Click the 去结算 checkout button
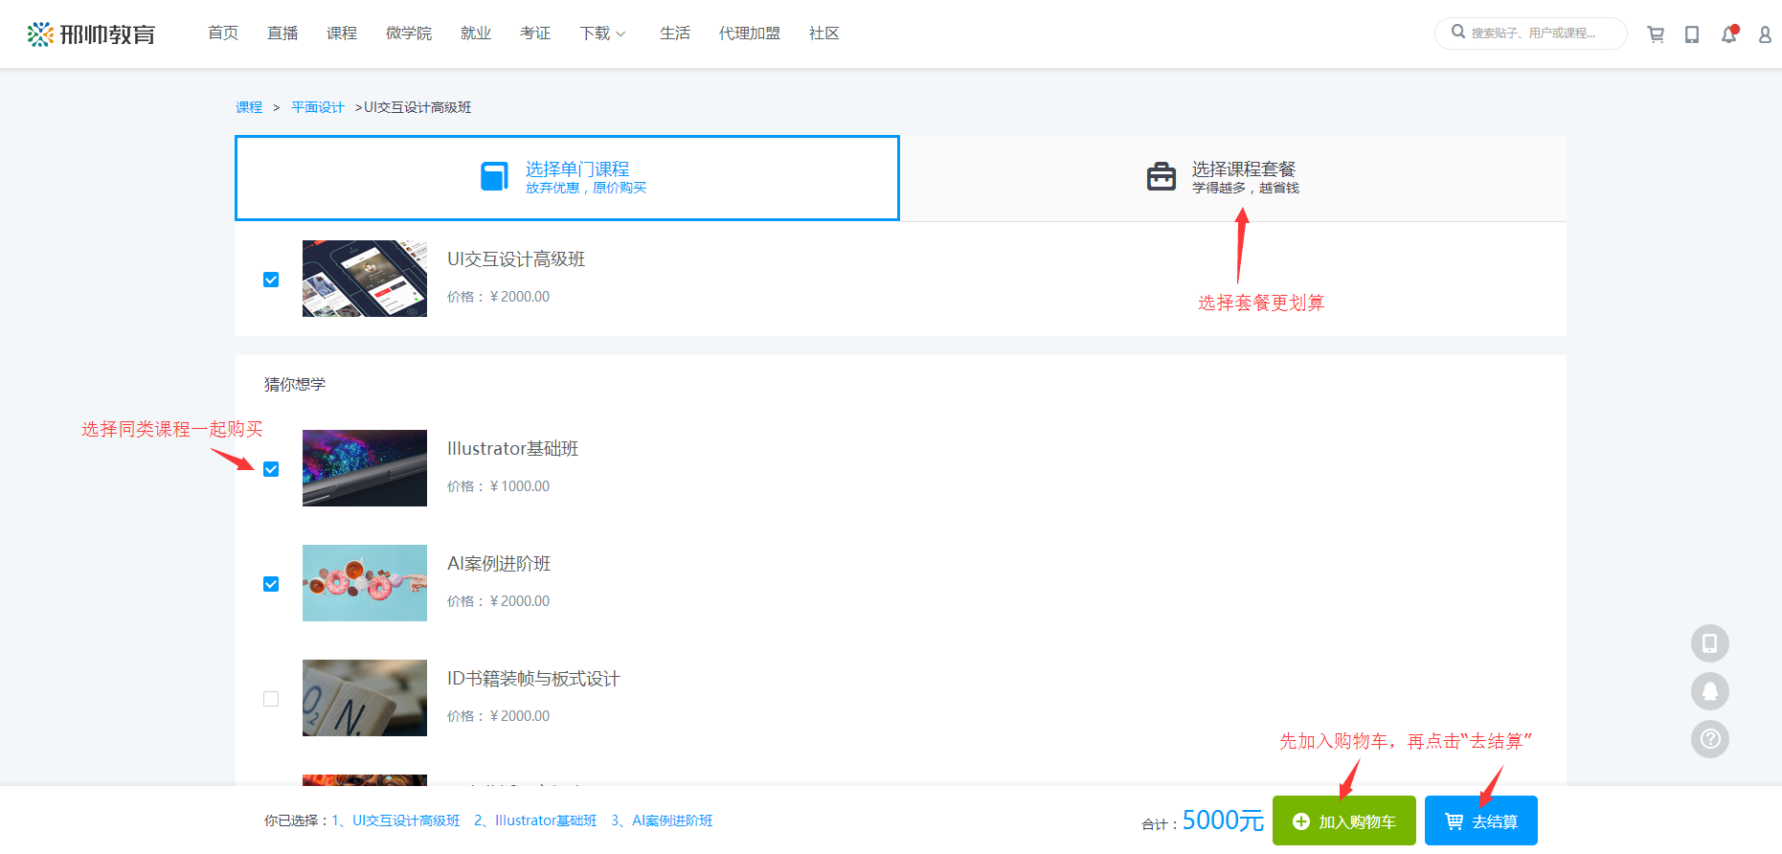Image resolution: width=1782 pixels, height=854 pixels. pyautogui.click(x=1480, y=821)
